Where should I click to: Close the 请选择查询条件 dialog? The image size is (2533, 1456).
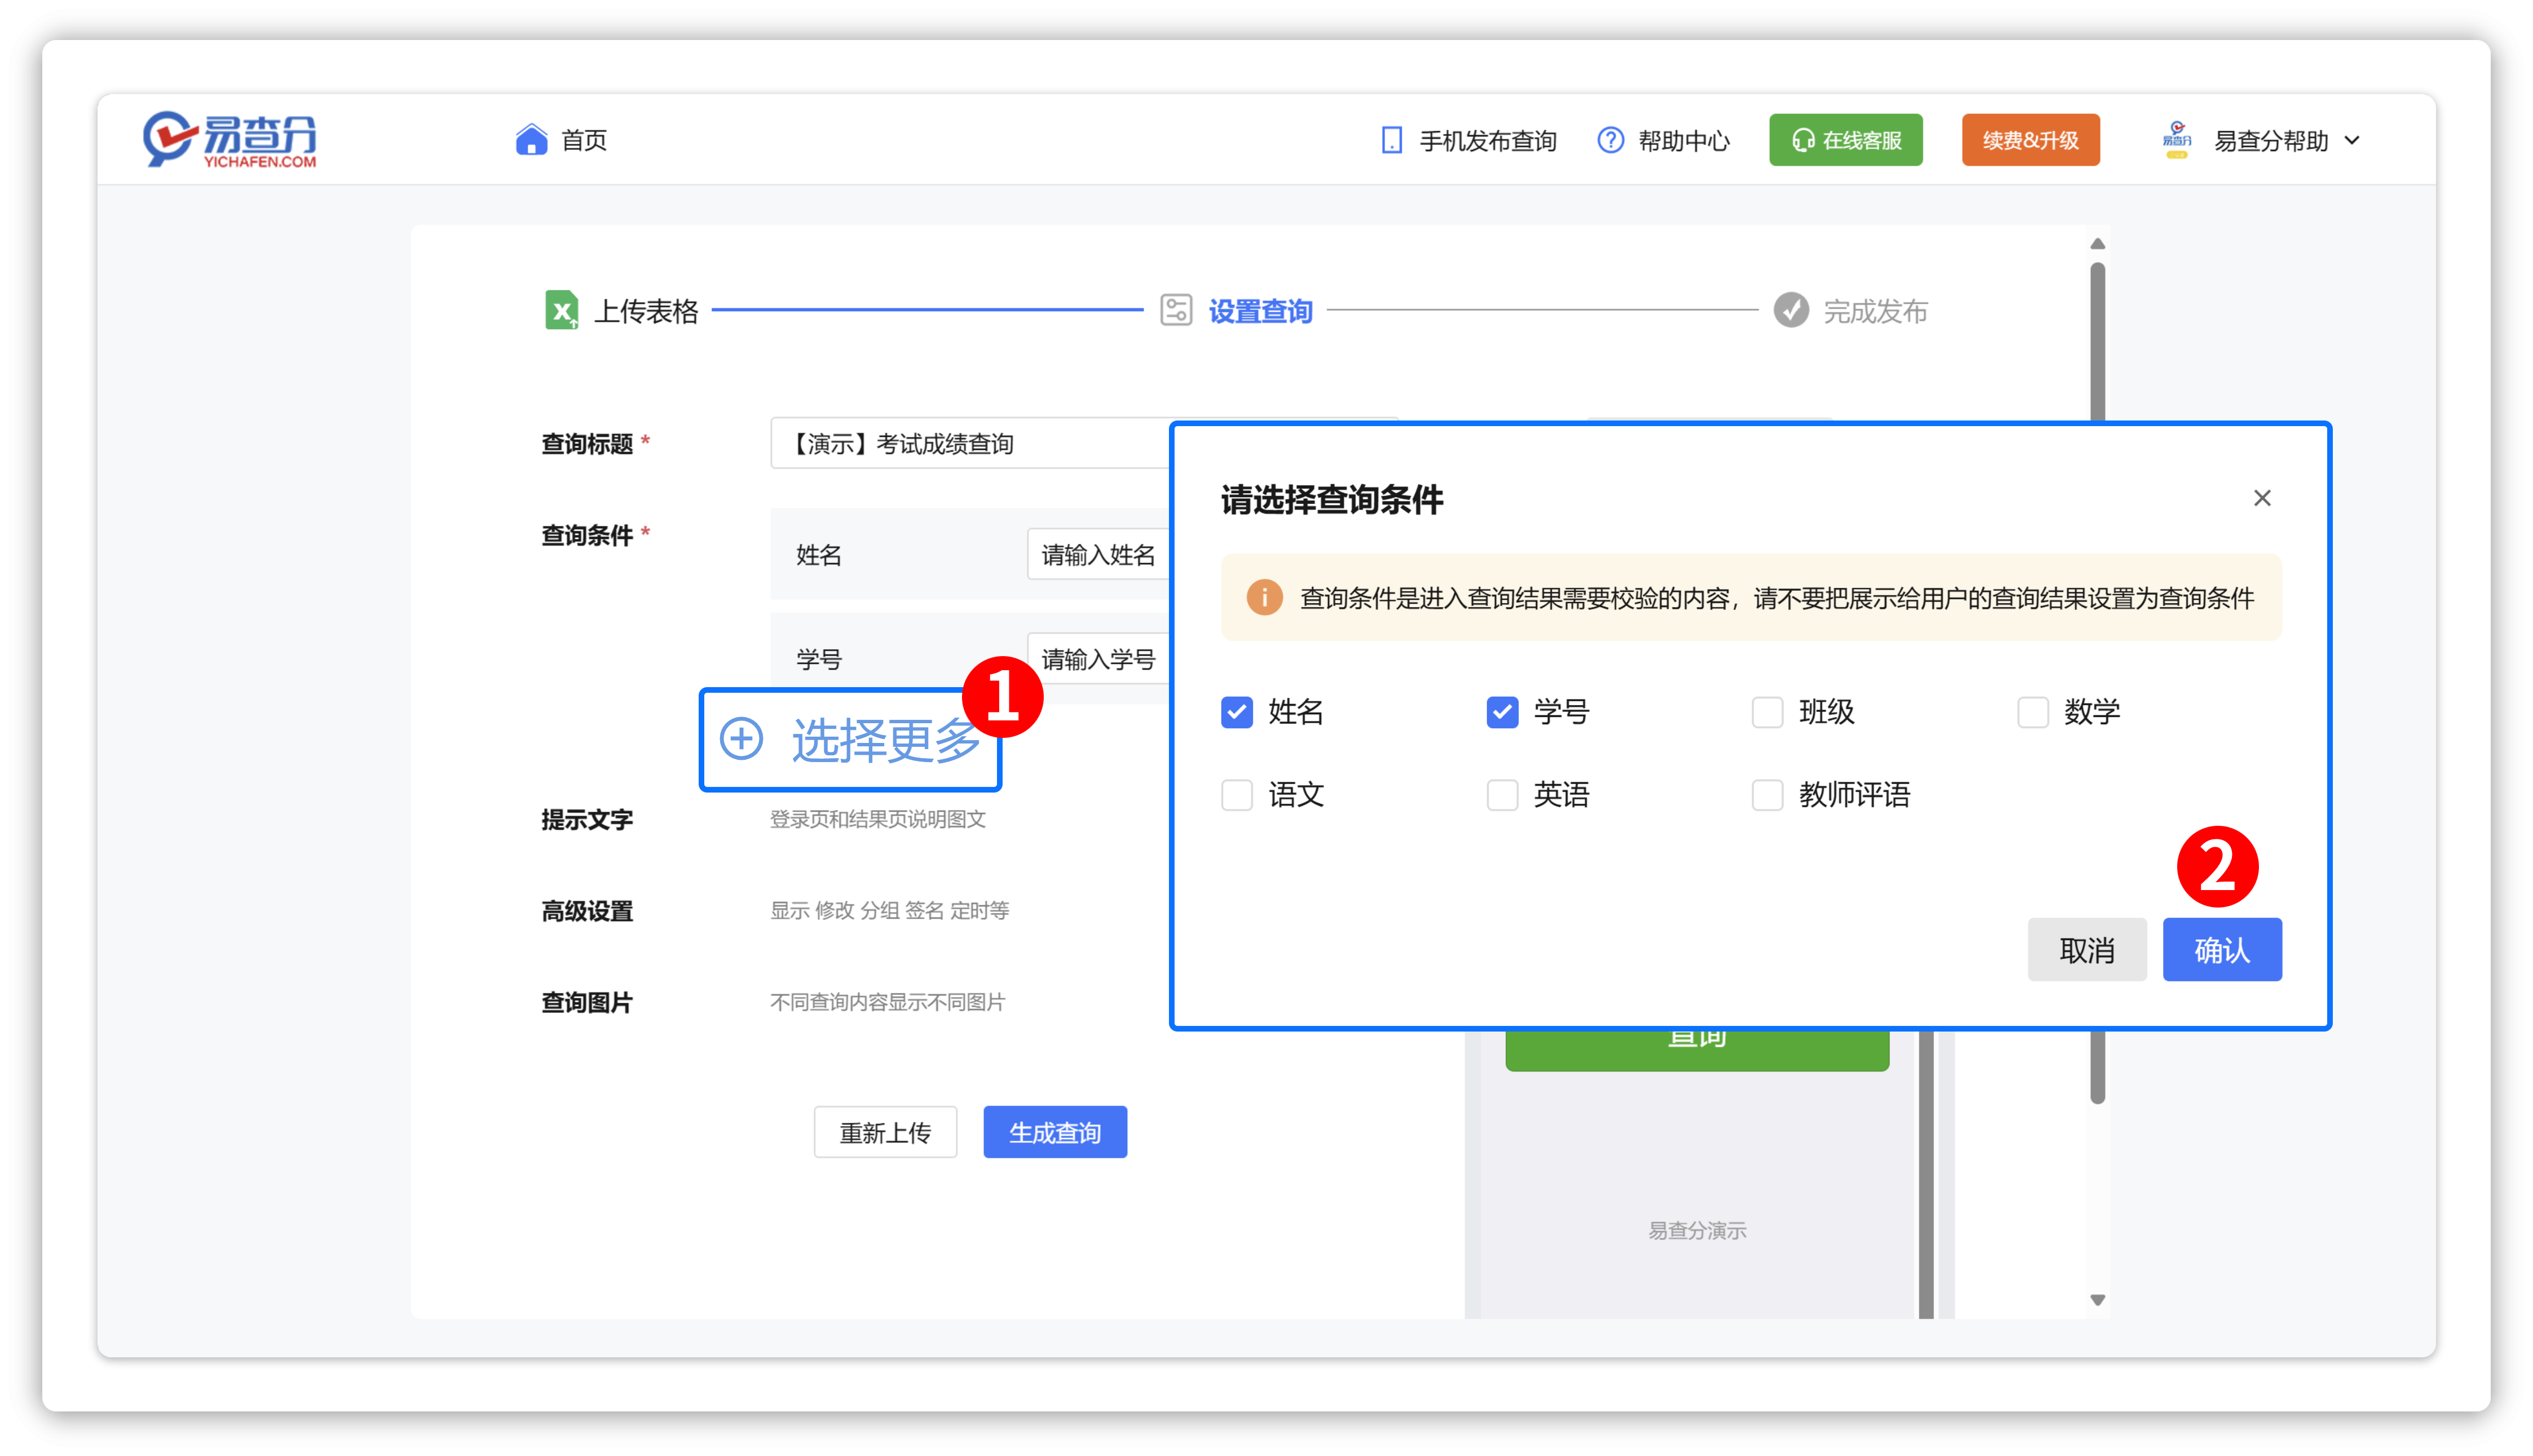[2262, 498]
